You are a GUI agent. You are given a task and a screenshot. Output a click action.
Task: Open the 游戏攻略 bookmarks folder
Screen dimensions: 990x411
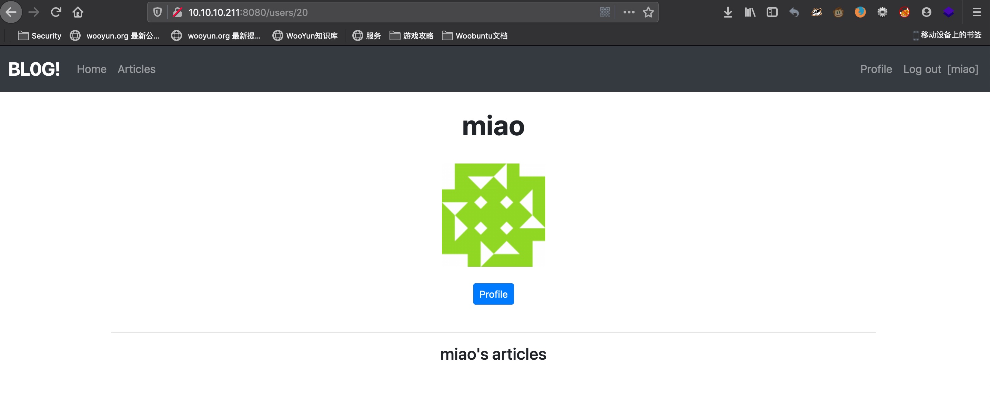point(411,36)
